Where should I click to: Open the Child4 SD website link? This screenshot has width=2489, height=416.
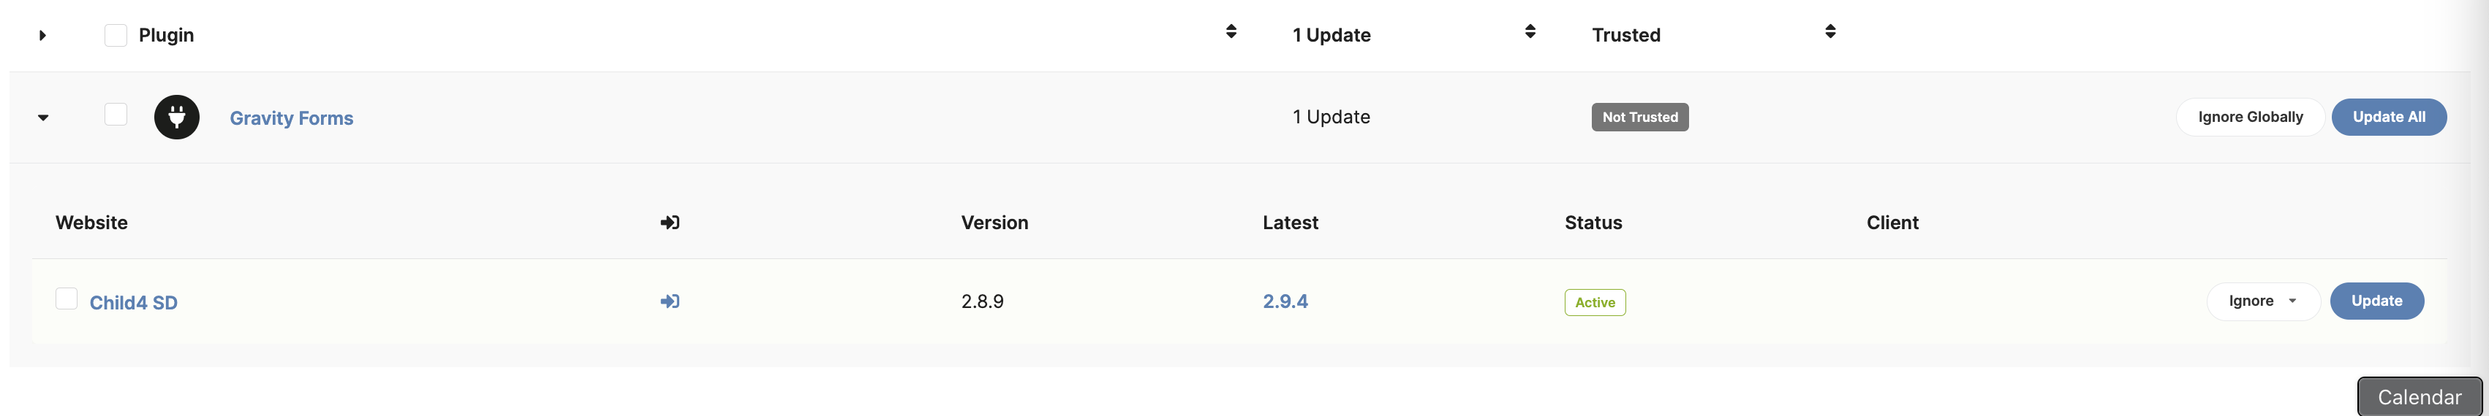coord(133,302)
